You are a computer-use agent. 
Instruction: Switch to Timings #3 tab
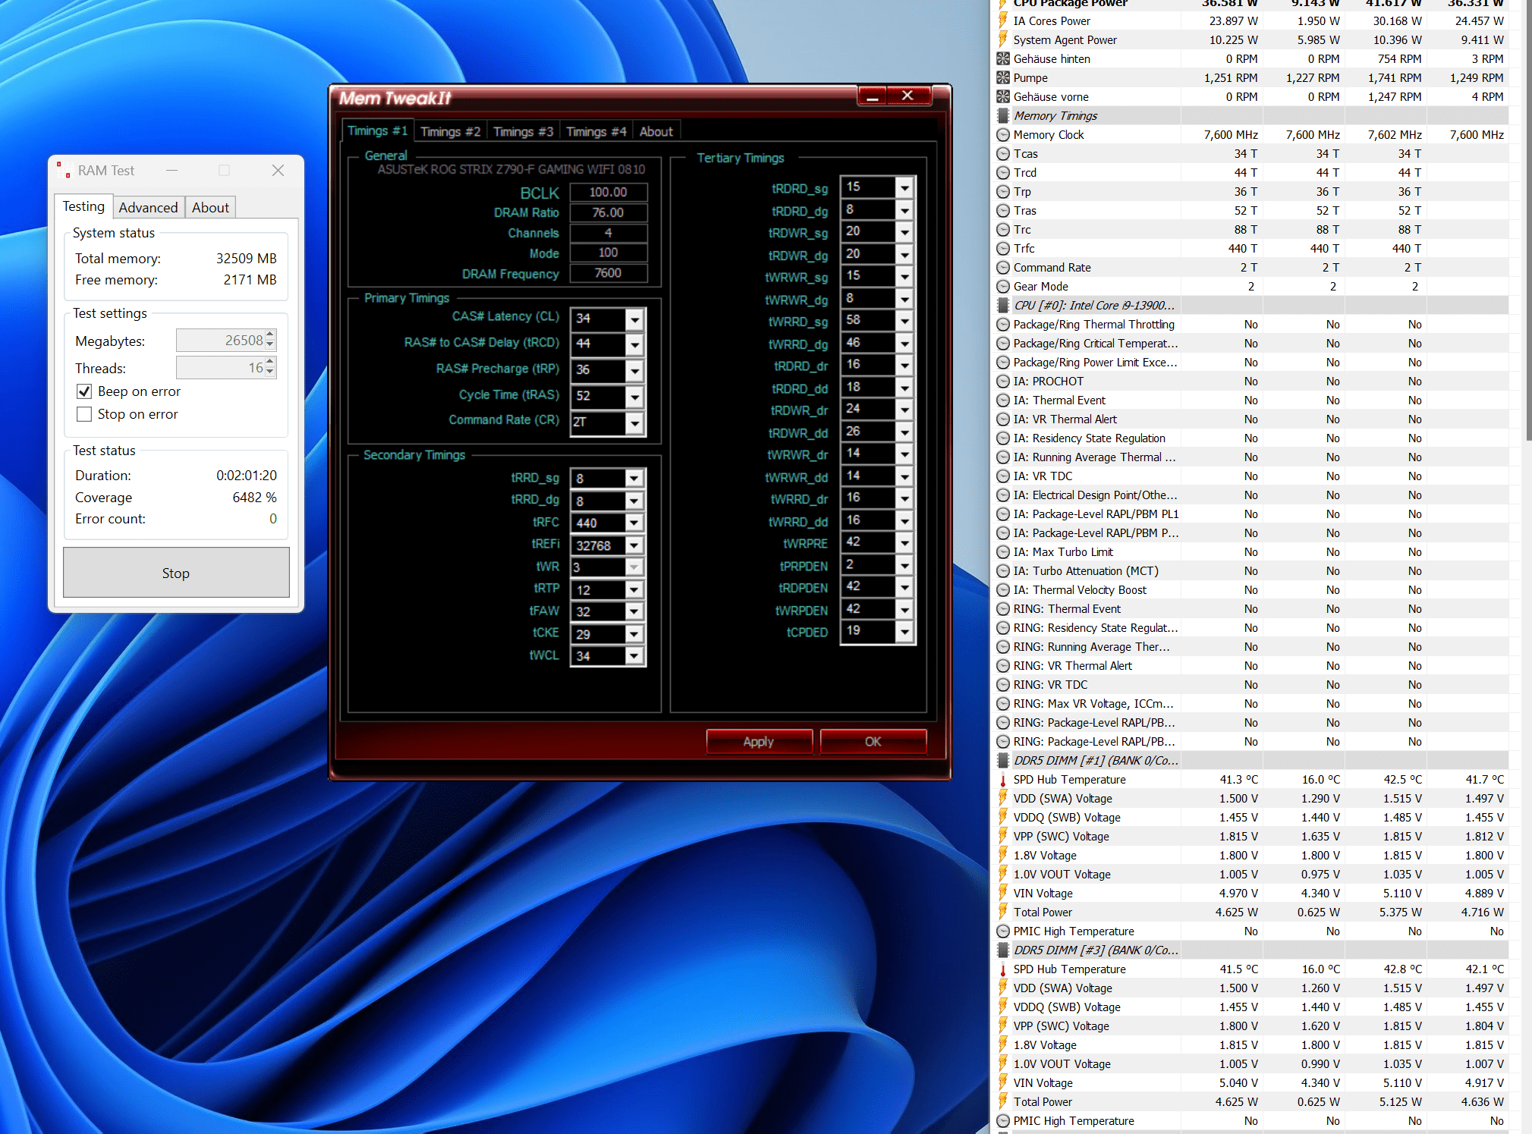tap(524, 132)
